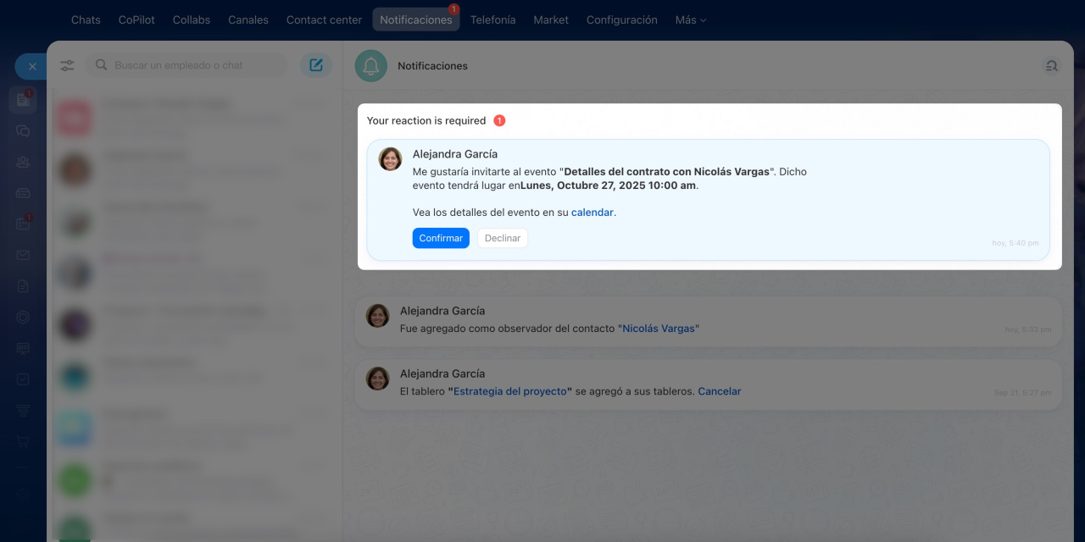Click the first left sidebar icon with badge
This screenshot has height=542, width=1085.
23,100
